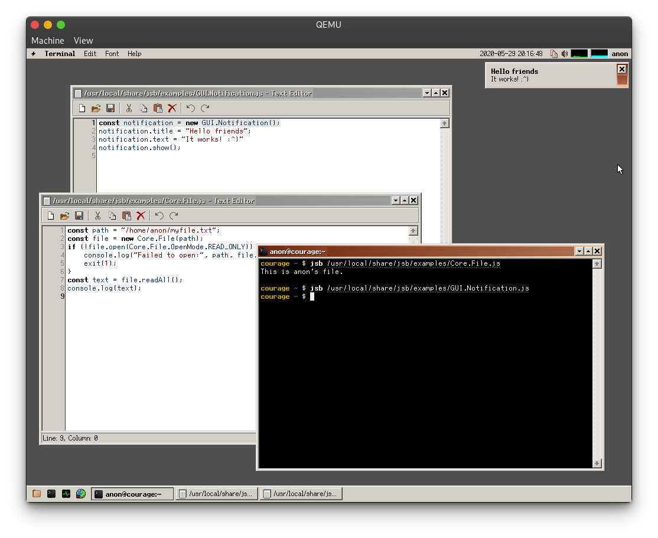
Task: Open GUI.Notification.js window's title bar dropdown
Action: 426,93
